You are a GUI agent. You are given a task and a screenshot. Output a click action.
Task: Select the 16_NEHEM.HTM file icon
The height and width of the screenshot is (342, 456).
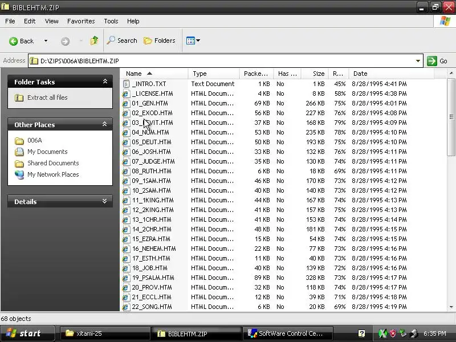coord(126,249)
